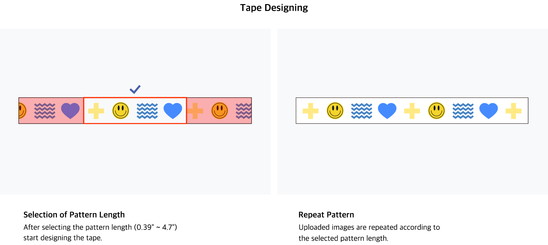Click the blue heart inside the red selection
548x245 pixels.
coord(173,111)
